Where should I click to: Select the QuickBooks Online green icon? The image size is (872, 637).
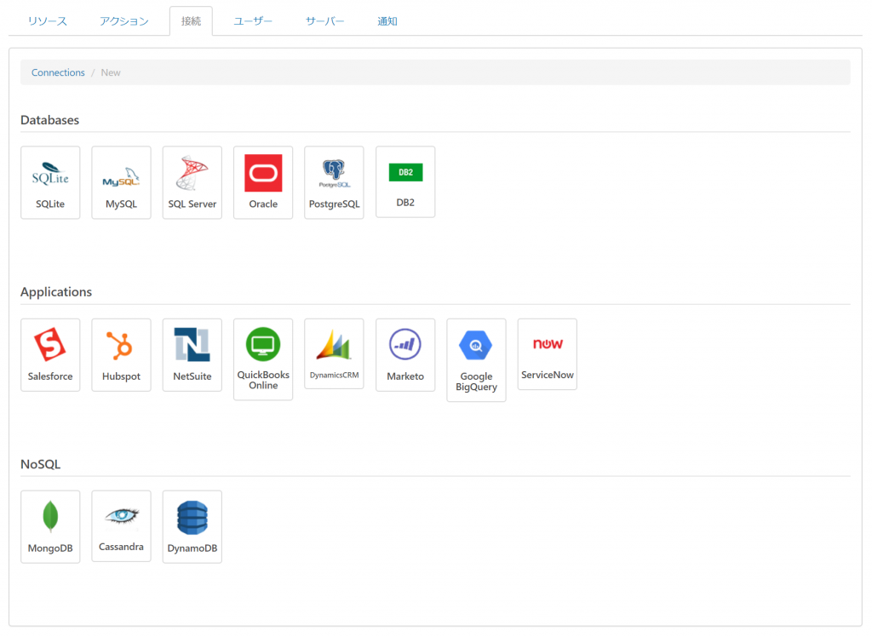pyautogui.click(x=263, y=344)
